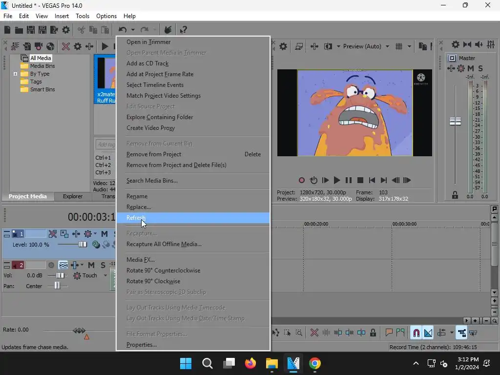This screenshot has width=500, height=375.
Task: Click Copy Snapshot to Clipboard icon
Action: (x=422, y=46)
